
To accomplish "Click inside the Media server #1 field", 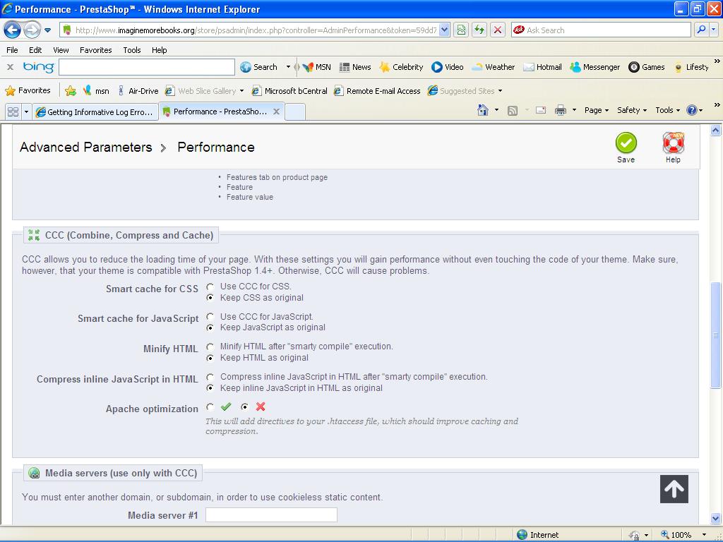I will pos(271,514).
